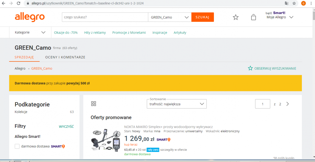315x162 pixels.
Task: Click the Oferty promowane heading
Action: 111,117
